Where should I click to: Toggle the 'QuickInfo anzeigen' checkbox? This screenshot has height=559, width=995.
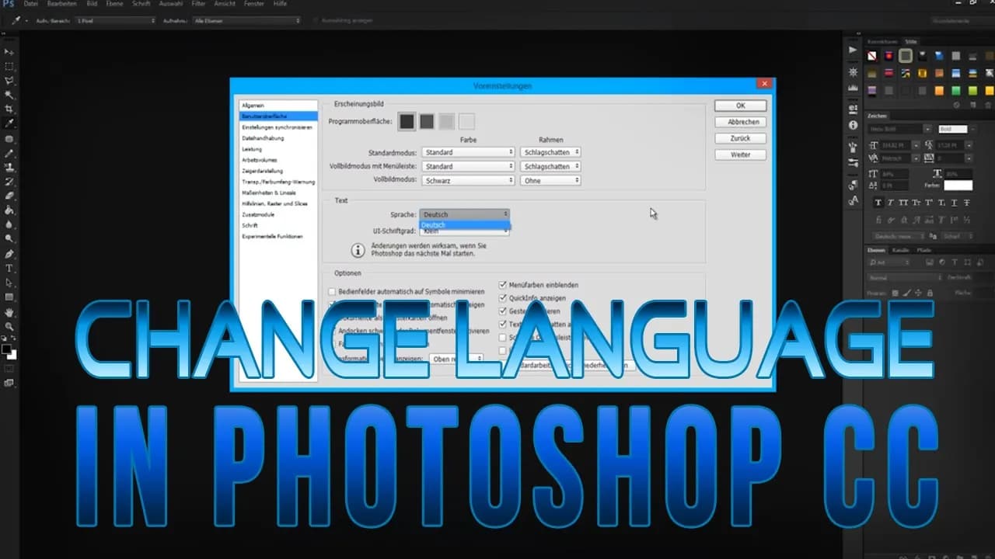click(503, 298)
